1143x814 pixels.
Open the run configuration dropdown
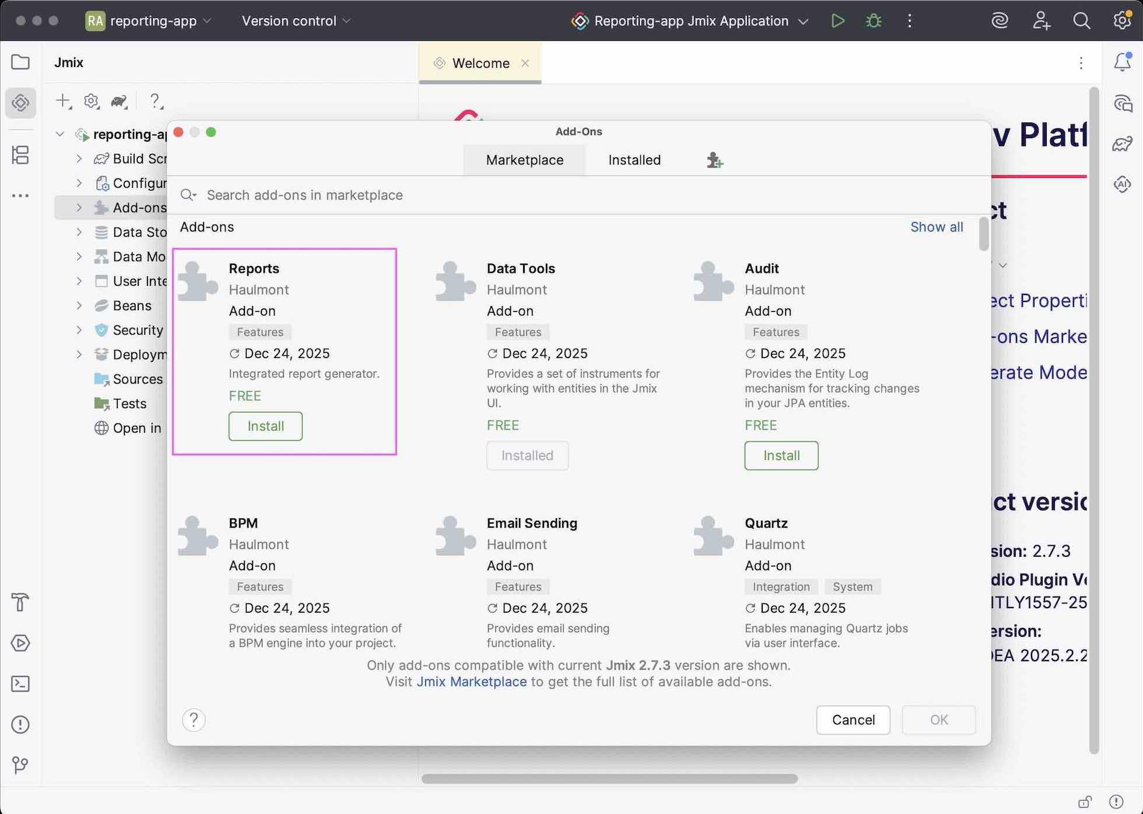(690, 21)
